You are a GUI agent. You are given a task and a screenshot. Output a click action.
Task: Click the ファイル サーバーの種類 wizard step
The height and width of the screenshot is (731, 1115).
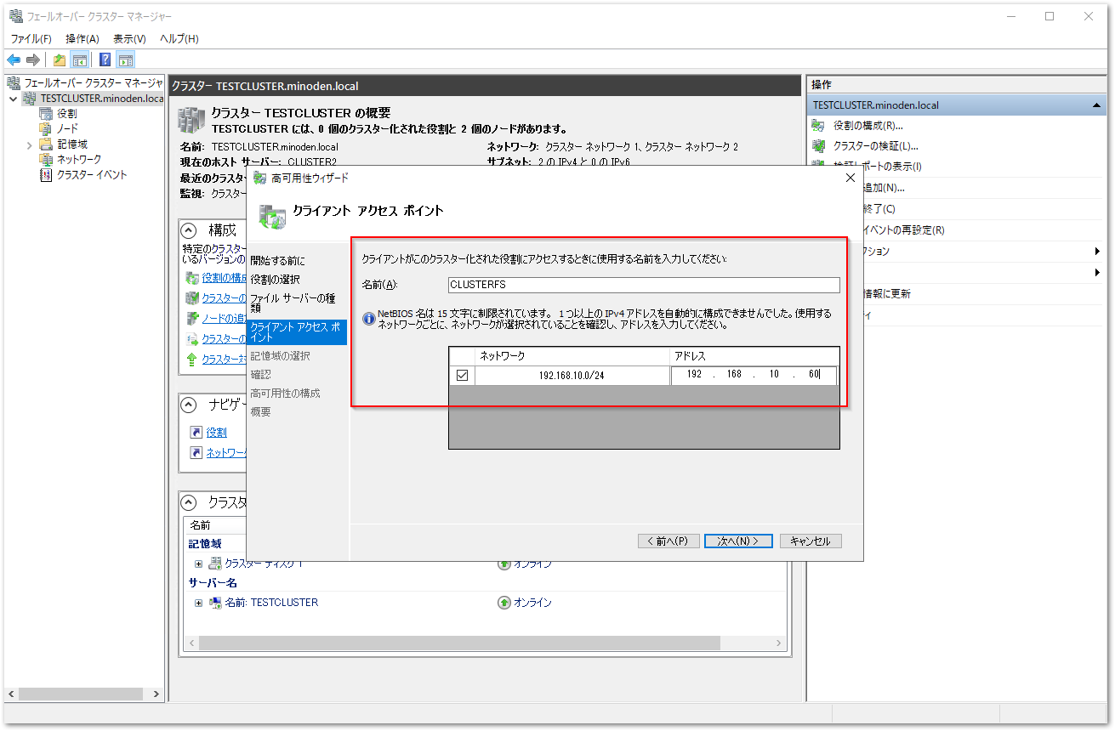pos(293,303)
